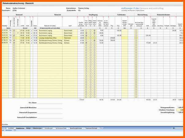Click the Unterschrift Mitarbeiter line
185x138 pixels.
(50, 108)
